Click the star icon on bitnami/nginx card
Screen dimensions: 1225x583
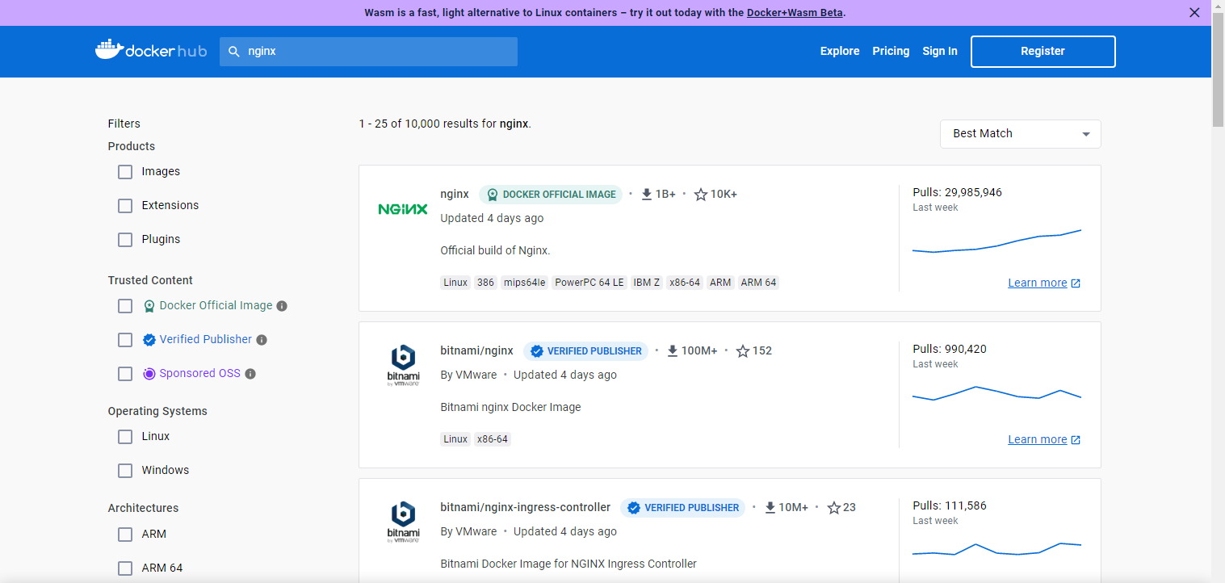tap(743, 350)
